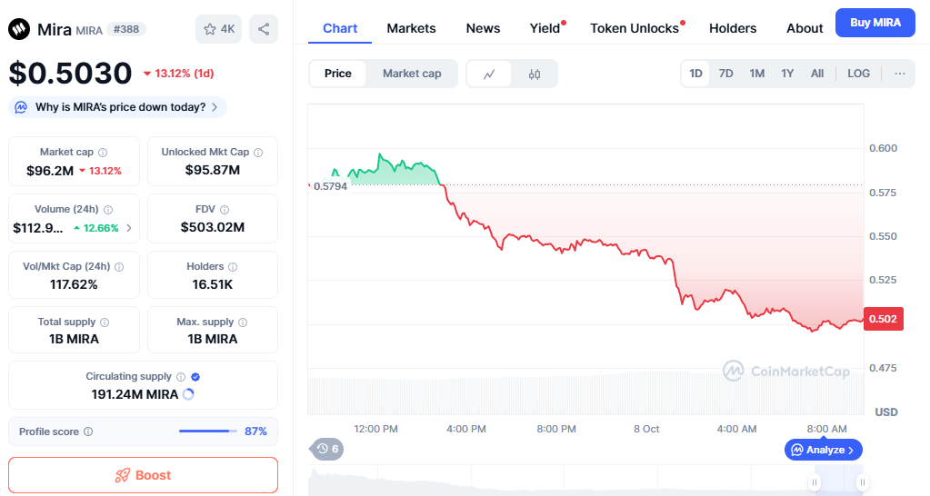Select the line chart type icon
The height and width of the screenshot is (496, 930).
click(489, 74)
